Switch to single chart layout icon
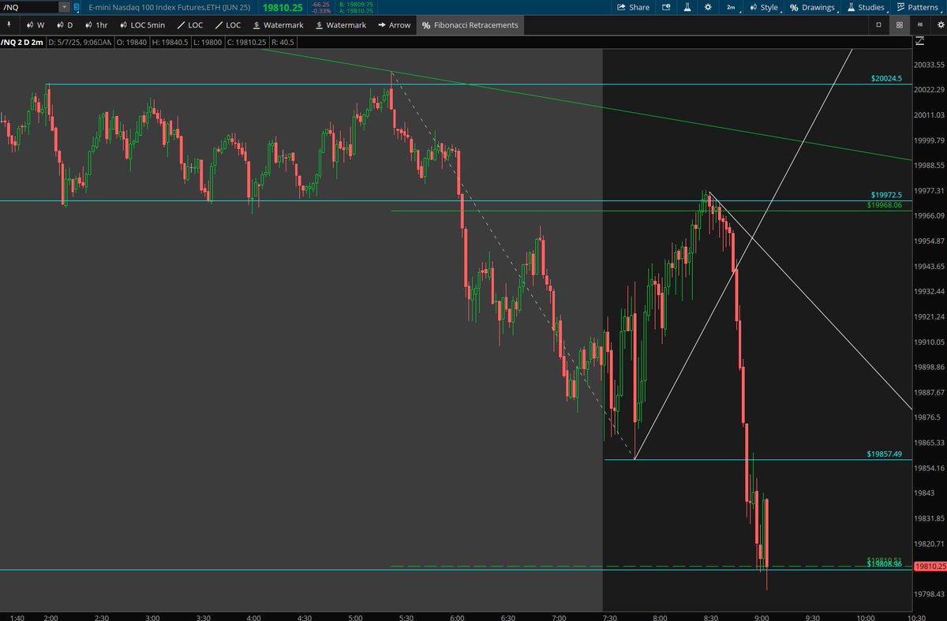This screenshot has height=621, width=947. click(879, 25)
